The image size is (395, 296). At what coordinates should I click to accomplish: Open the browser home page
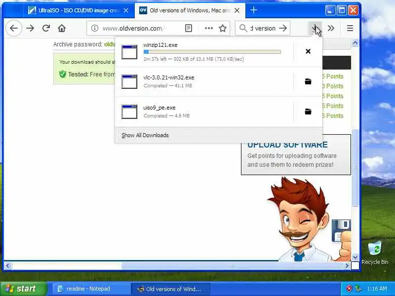pos(62,28)
